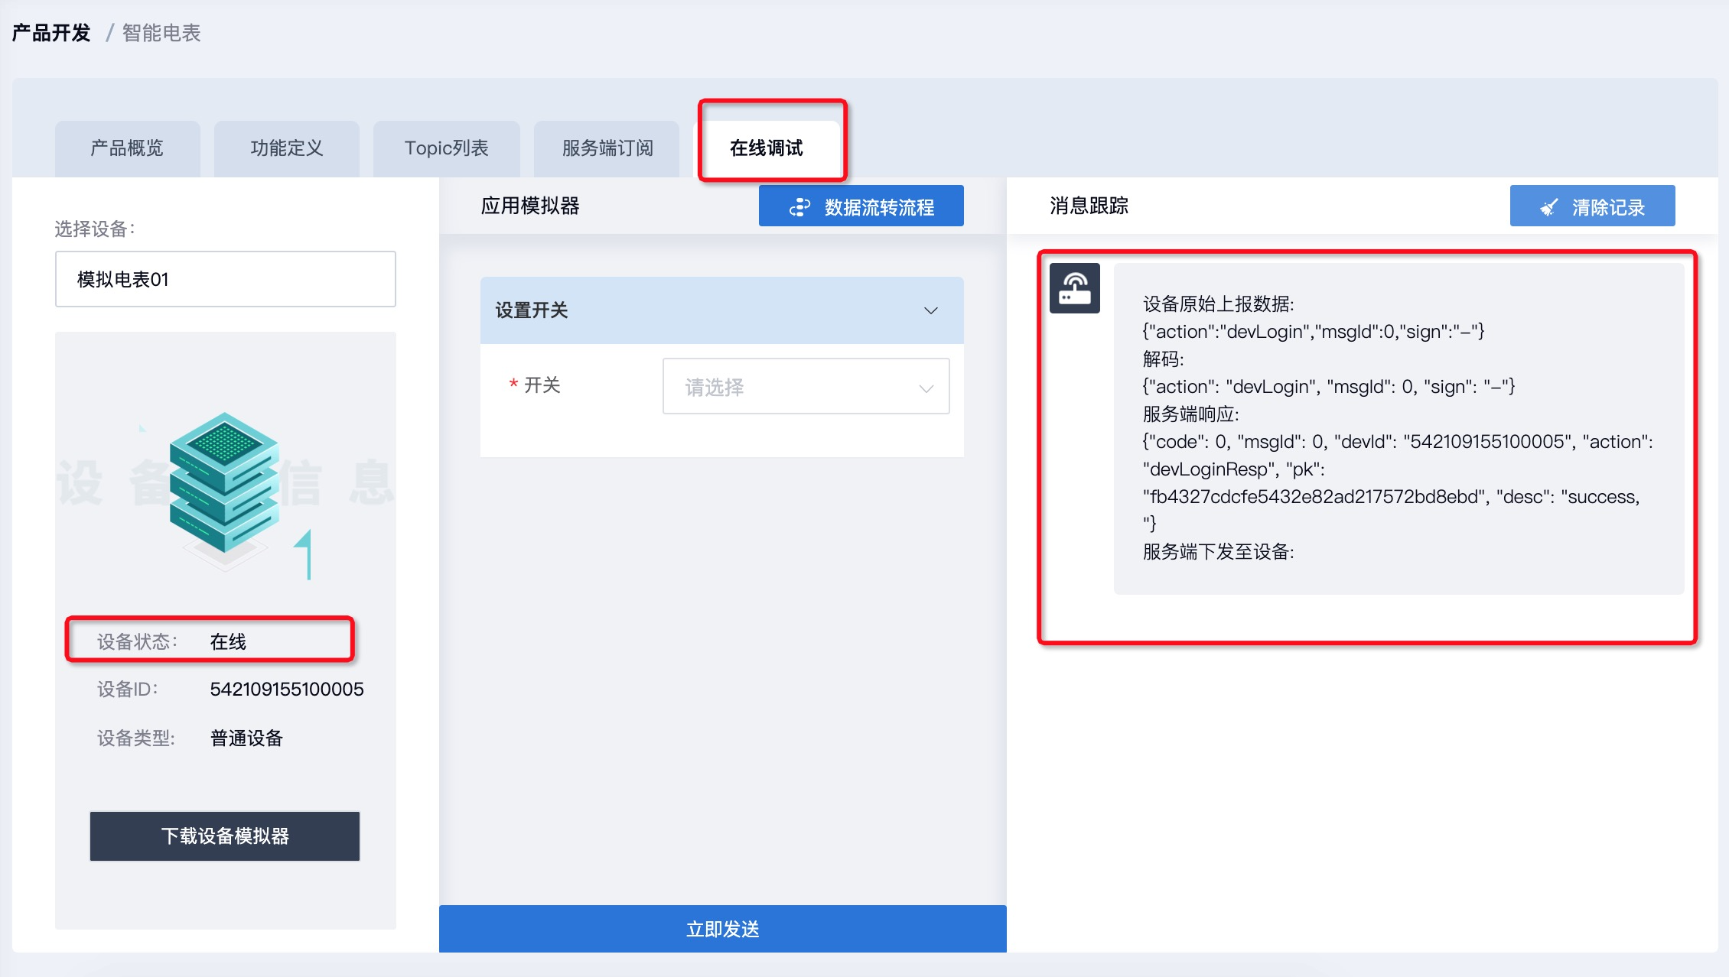Switch to the 产品概览 tab
This screenshot has width=1729, height=977.
click(127, 148)
